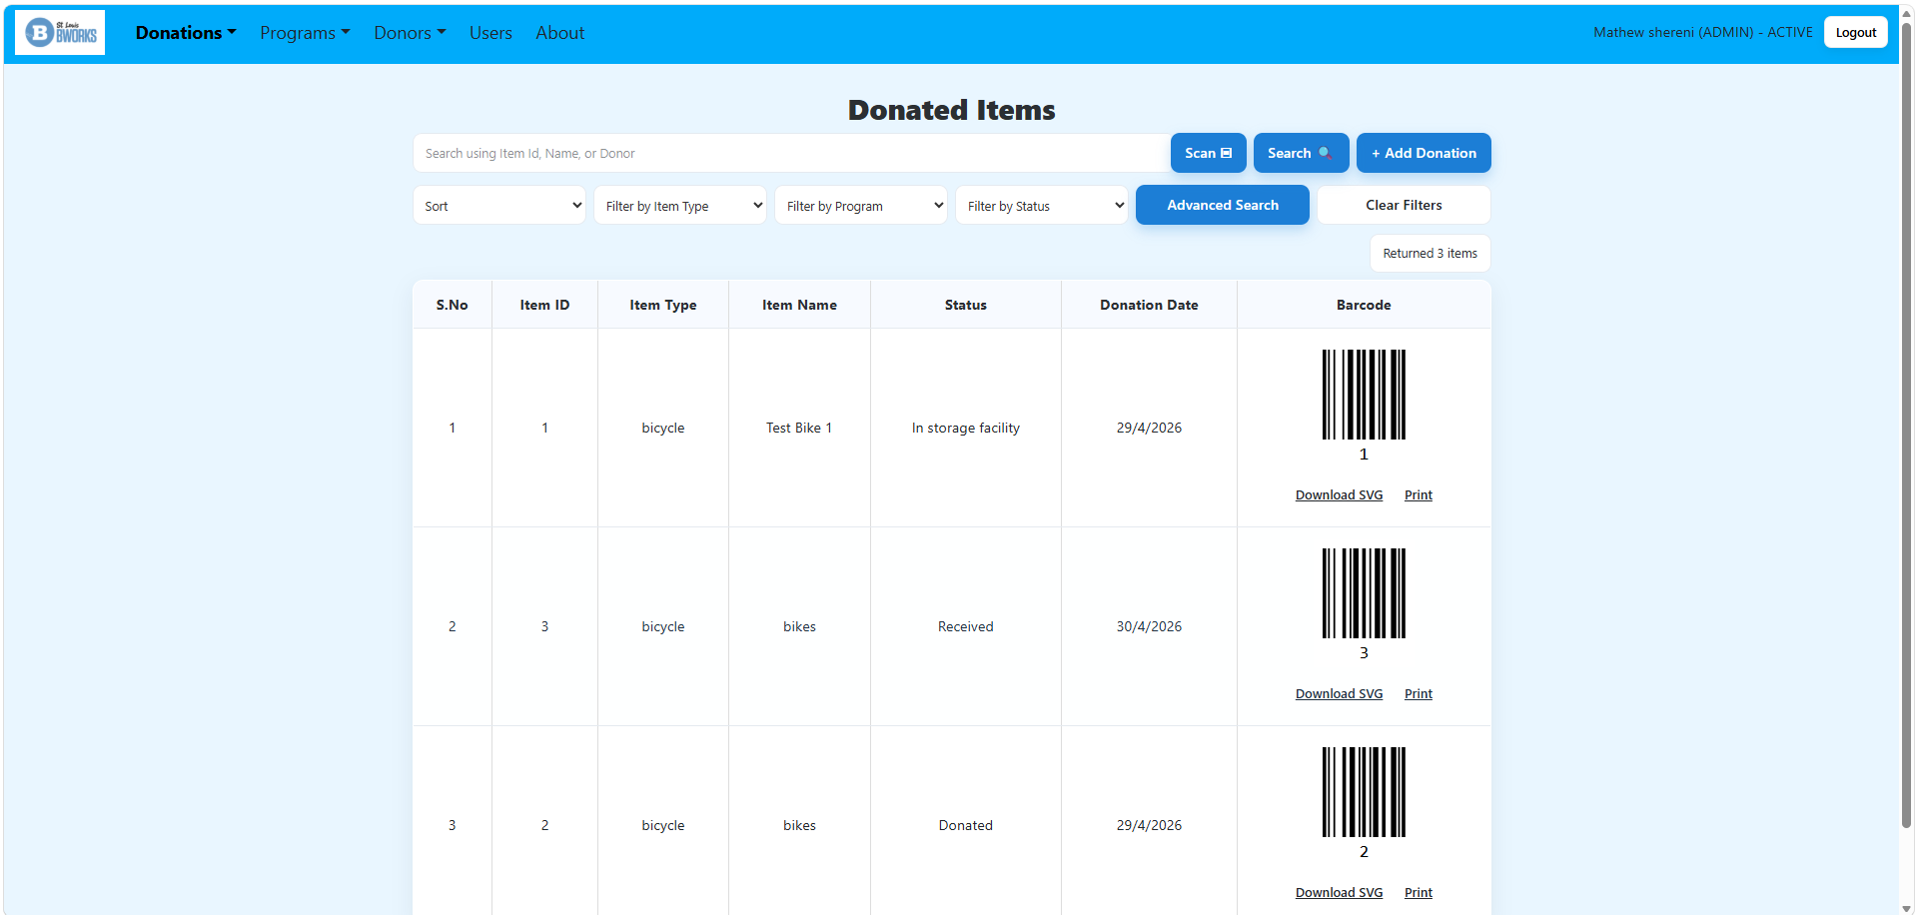Click the Item Type column header

[x=663, y=305]
